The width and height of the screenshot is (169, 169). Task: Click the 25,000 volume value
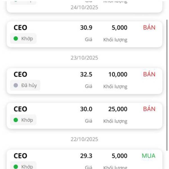pos(118,109)
